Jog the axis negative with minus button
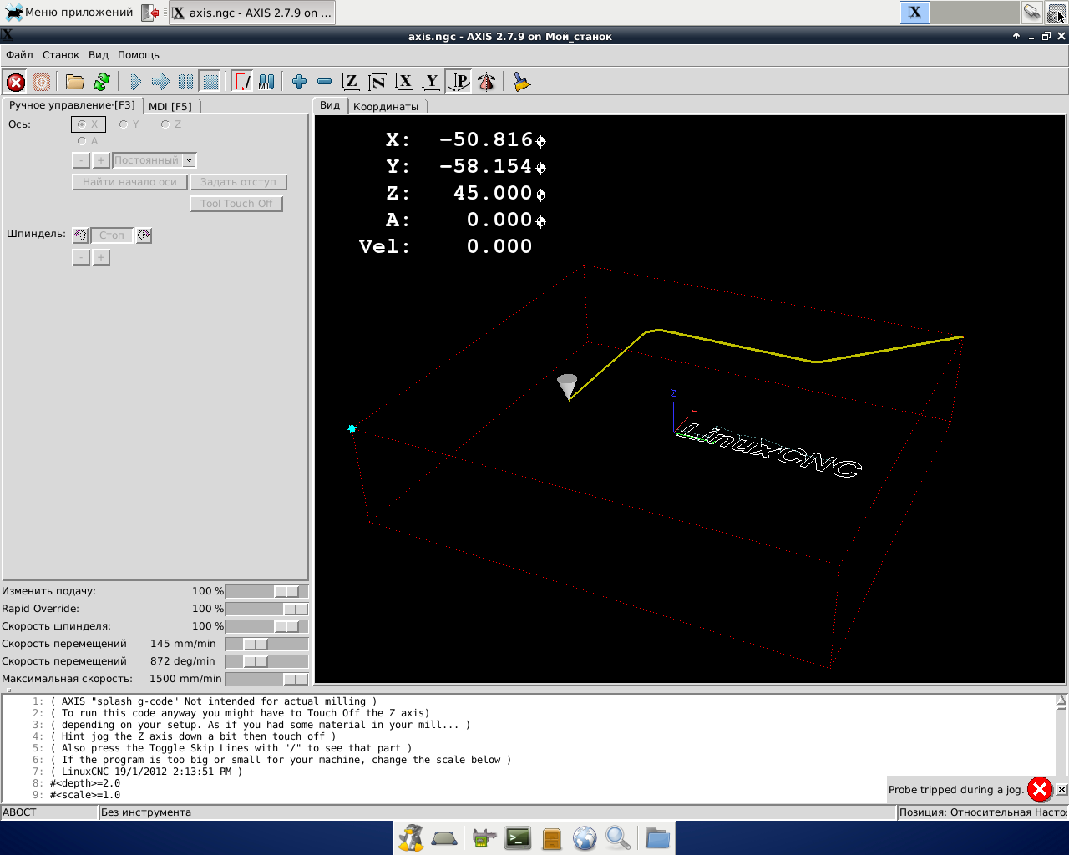The image size is (1069, 855). tap(81, 160)
